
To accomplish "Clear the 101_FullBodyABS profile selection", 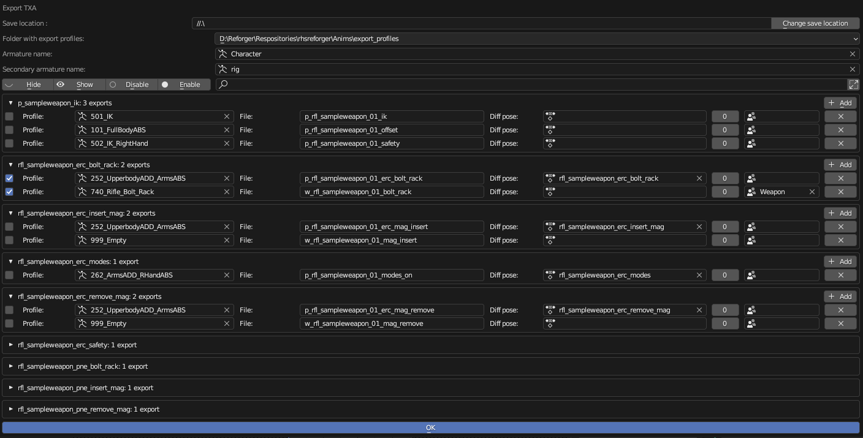I will 227,130.
